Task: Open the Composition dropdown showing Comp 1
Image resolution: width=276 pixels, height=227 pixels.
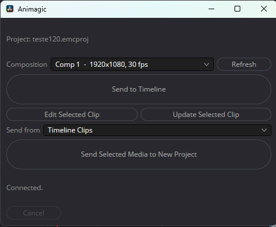Action: tap(132, 65)
